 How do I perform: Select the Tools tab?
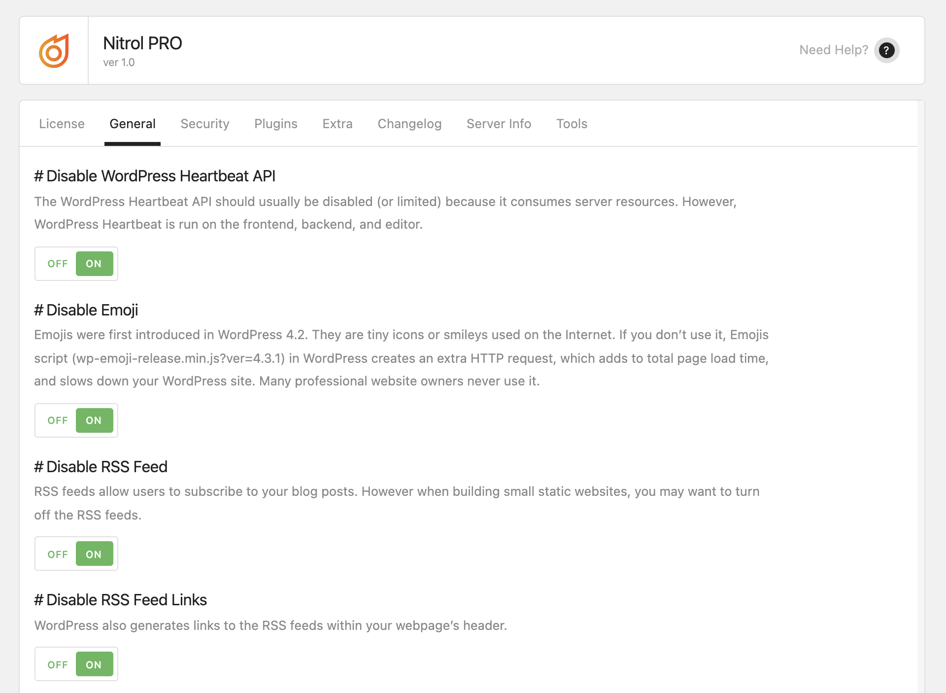[x=572, y=124]
